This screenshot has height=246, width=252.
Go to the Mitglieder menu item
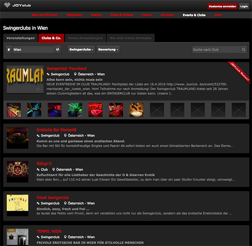pyautogui.click(x=74, y=15)
